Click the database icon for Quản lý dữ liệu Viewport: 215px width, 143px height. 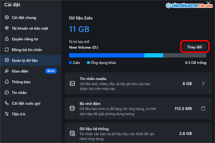click(7, 61)
